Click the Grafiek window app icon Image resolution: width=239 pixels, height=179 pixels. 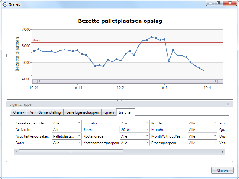click(x=5, y=4)
